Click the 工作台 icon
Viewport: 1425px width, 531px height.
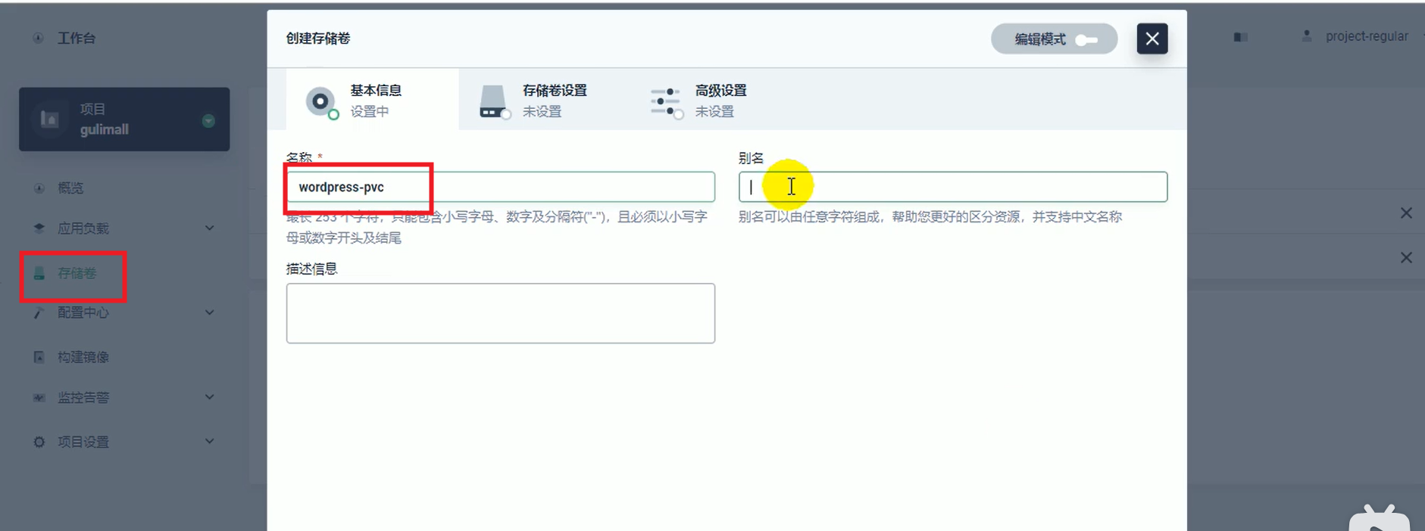(39, 38)
